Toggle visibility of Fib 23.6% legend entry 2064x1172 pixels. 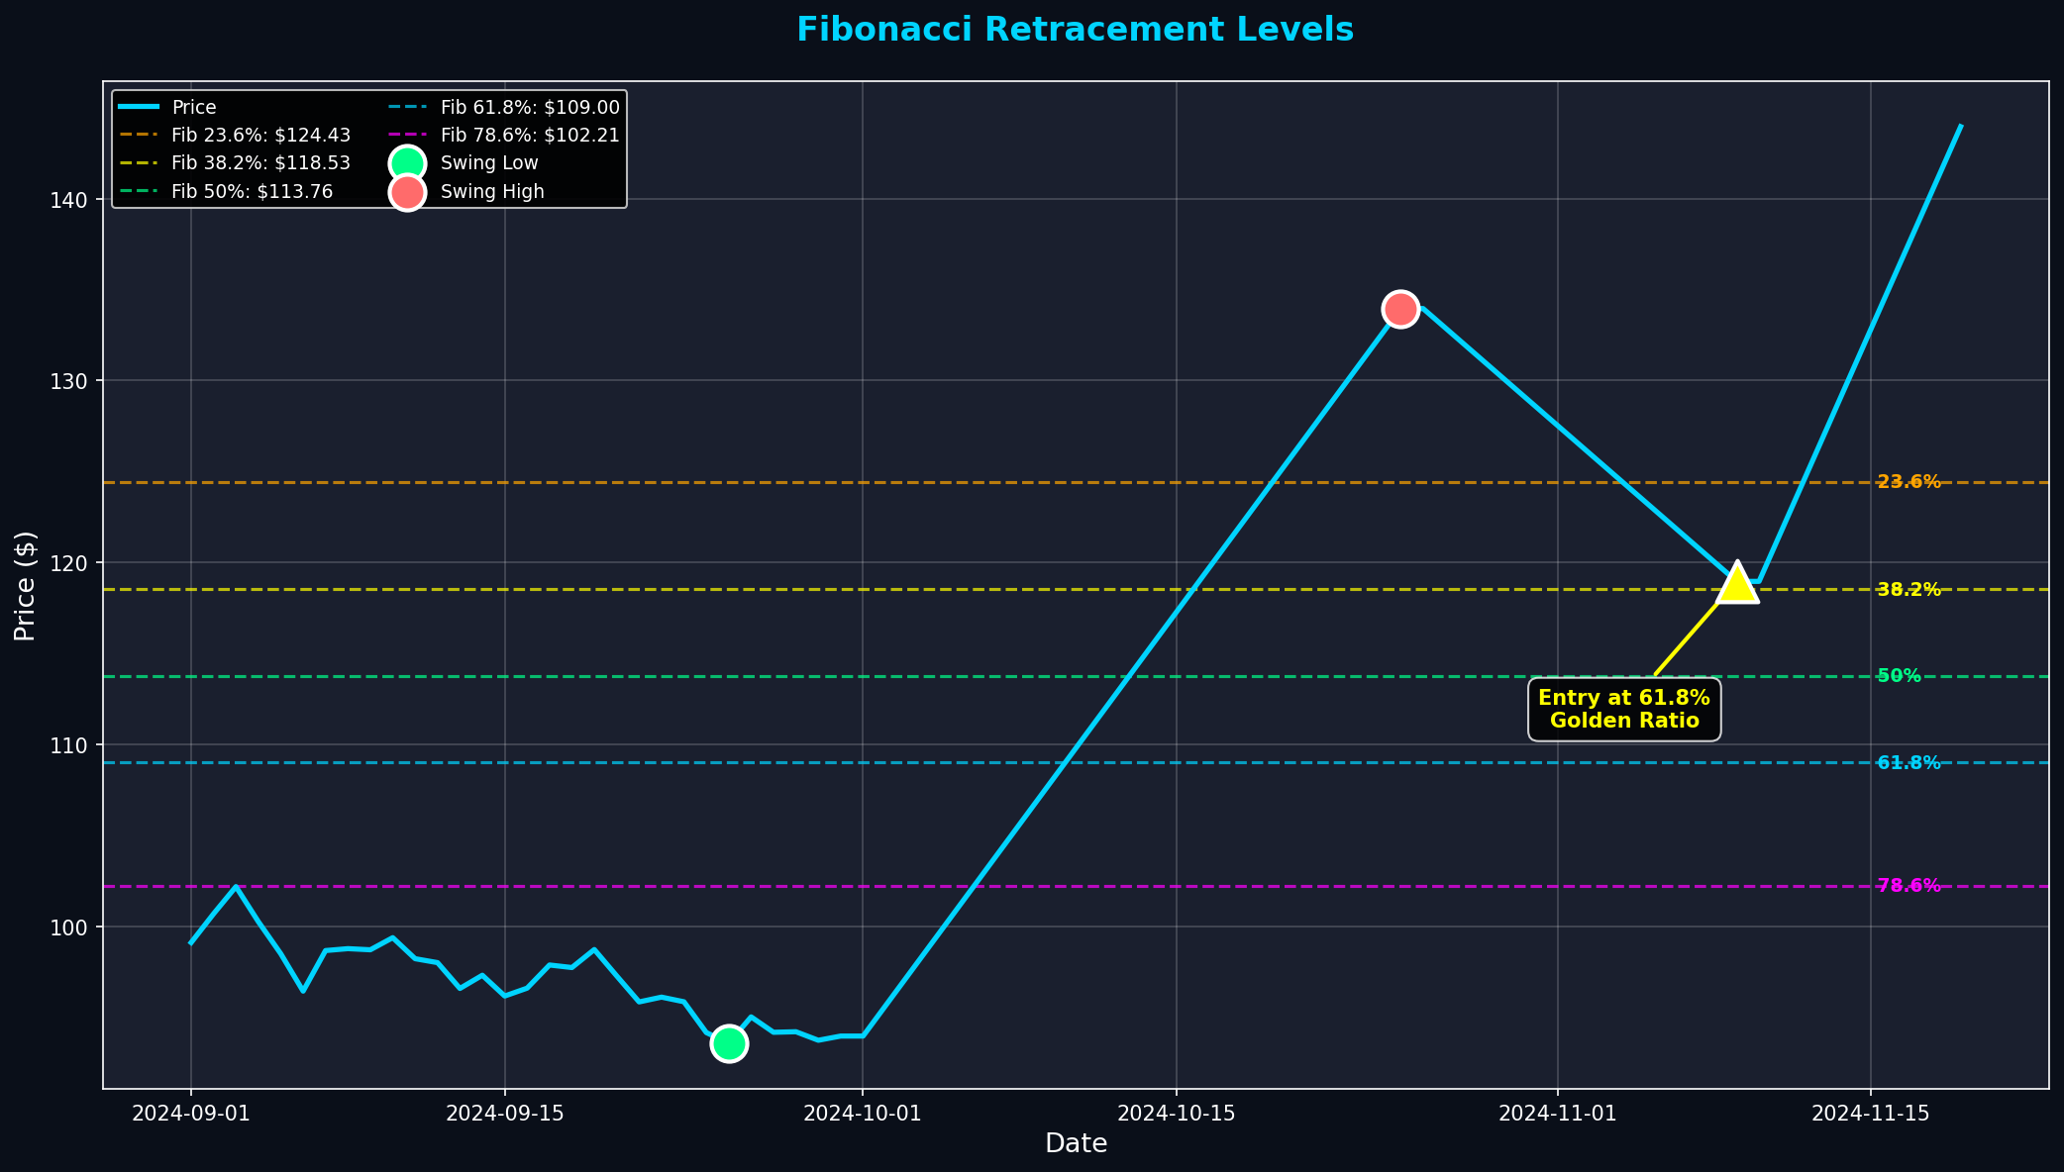click(259, 134)
